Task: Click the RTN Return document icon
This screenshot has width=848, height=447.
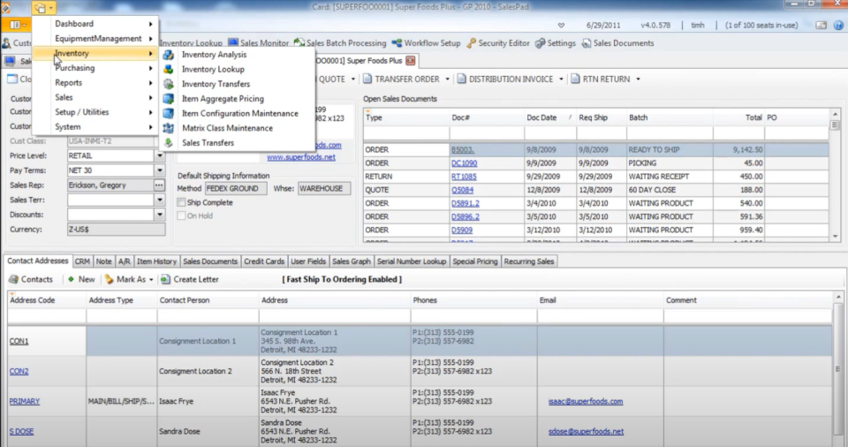Action: 575,79
